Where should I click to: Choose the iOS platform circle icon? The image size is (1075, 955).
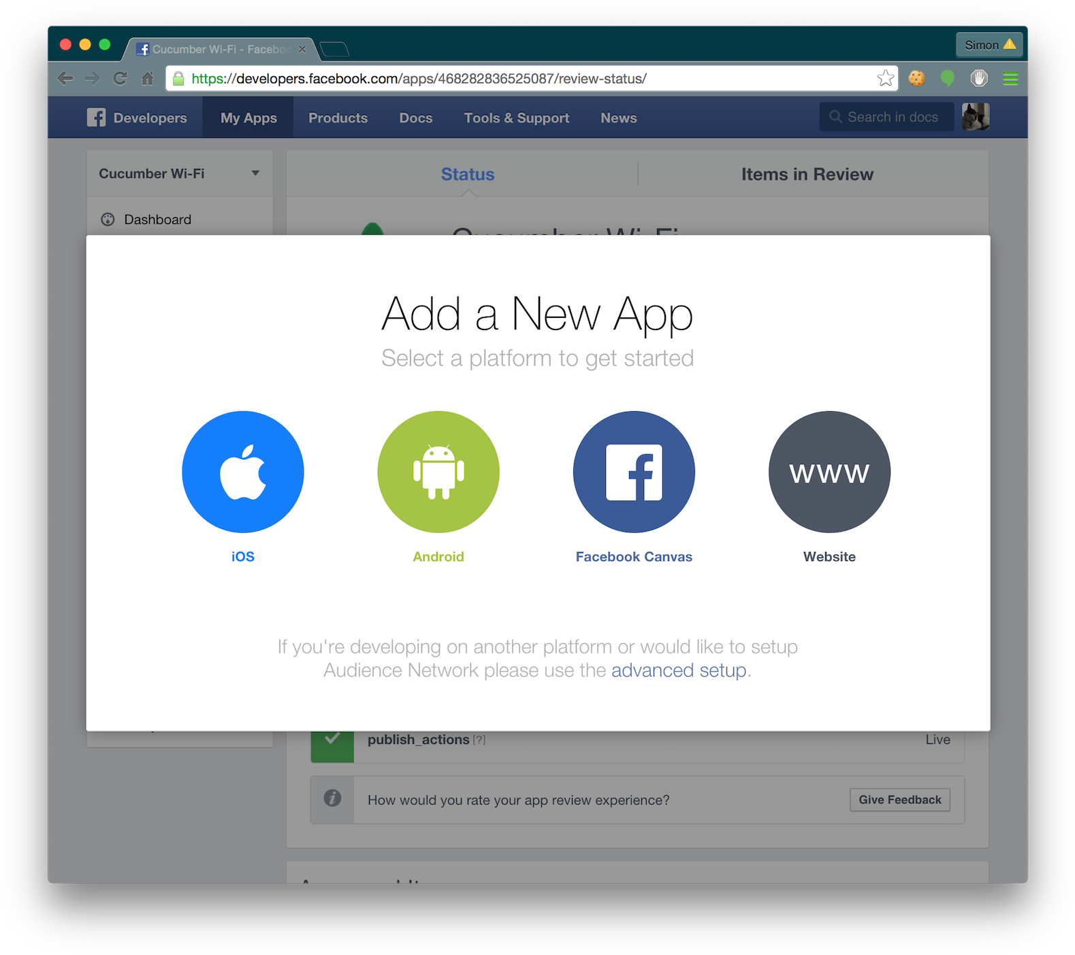[x=243, y=472]
